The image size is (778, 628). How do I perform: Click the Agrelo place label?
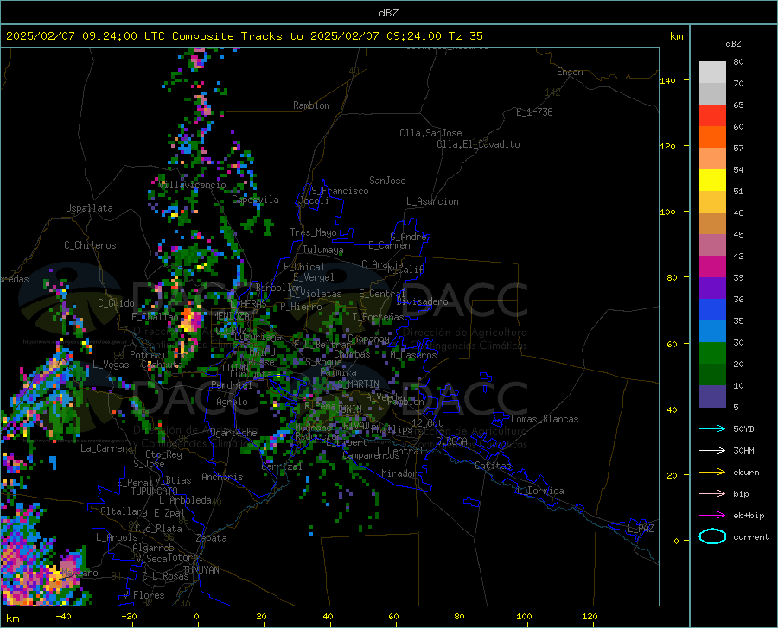coord(232,402)
